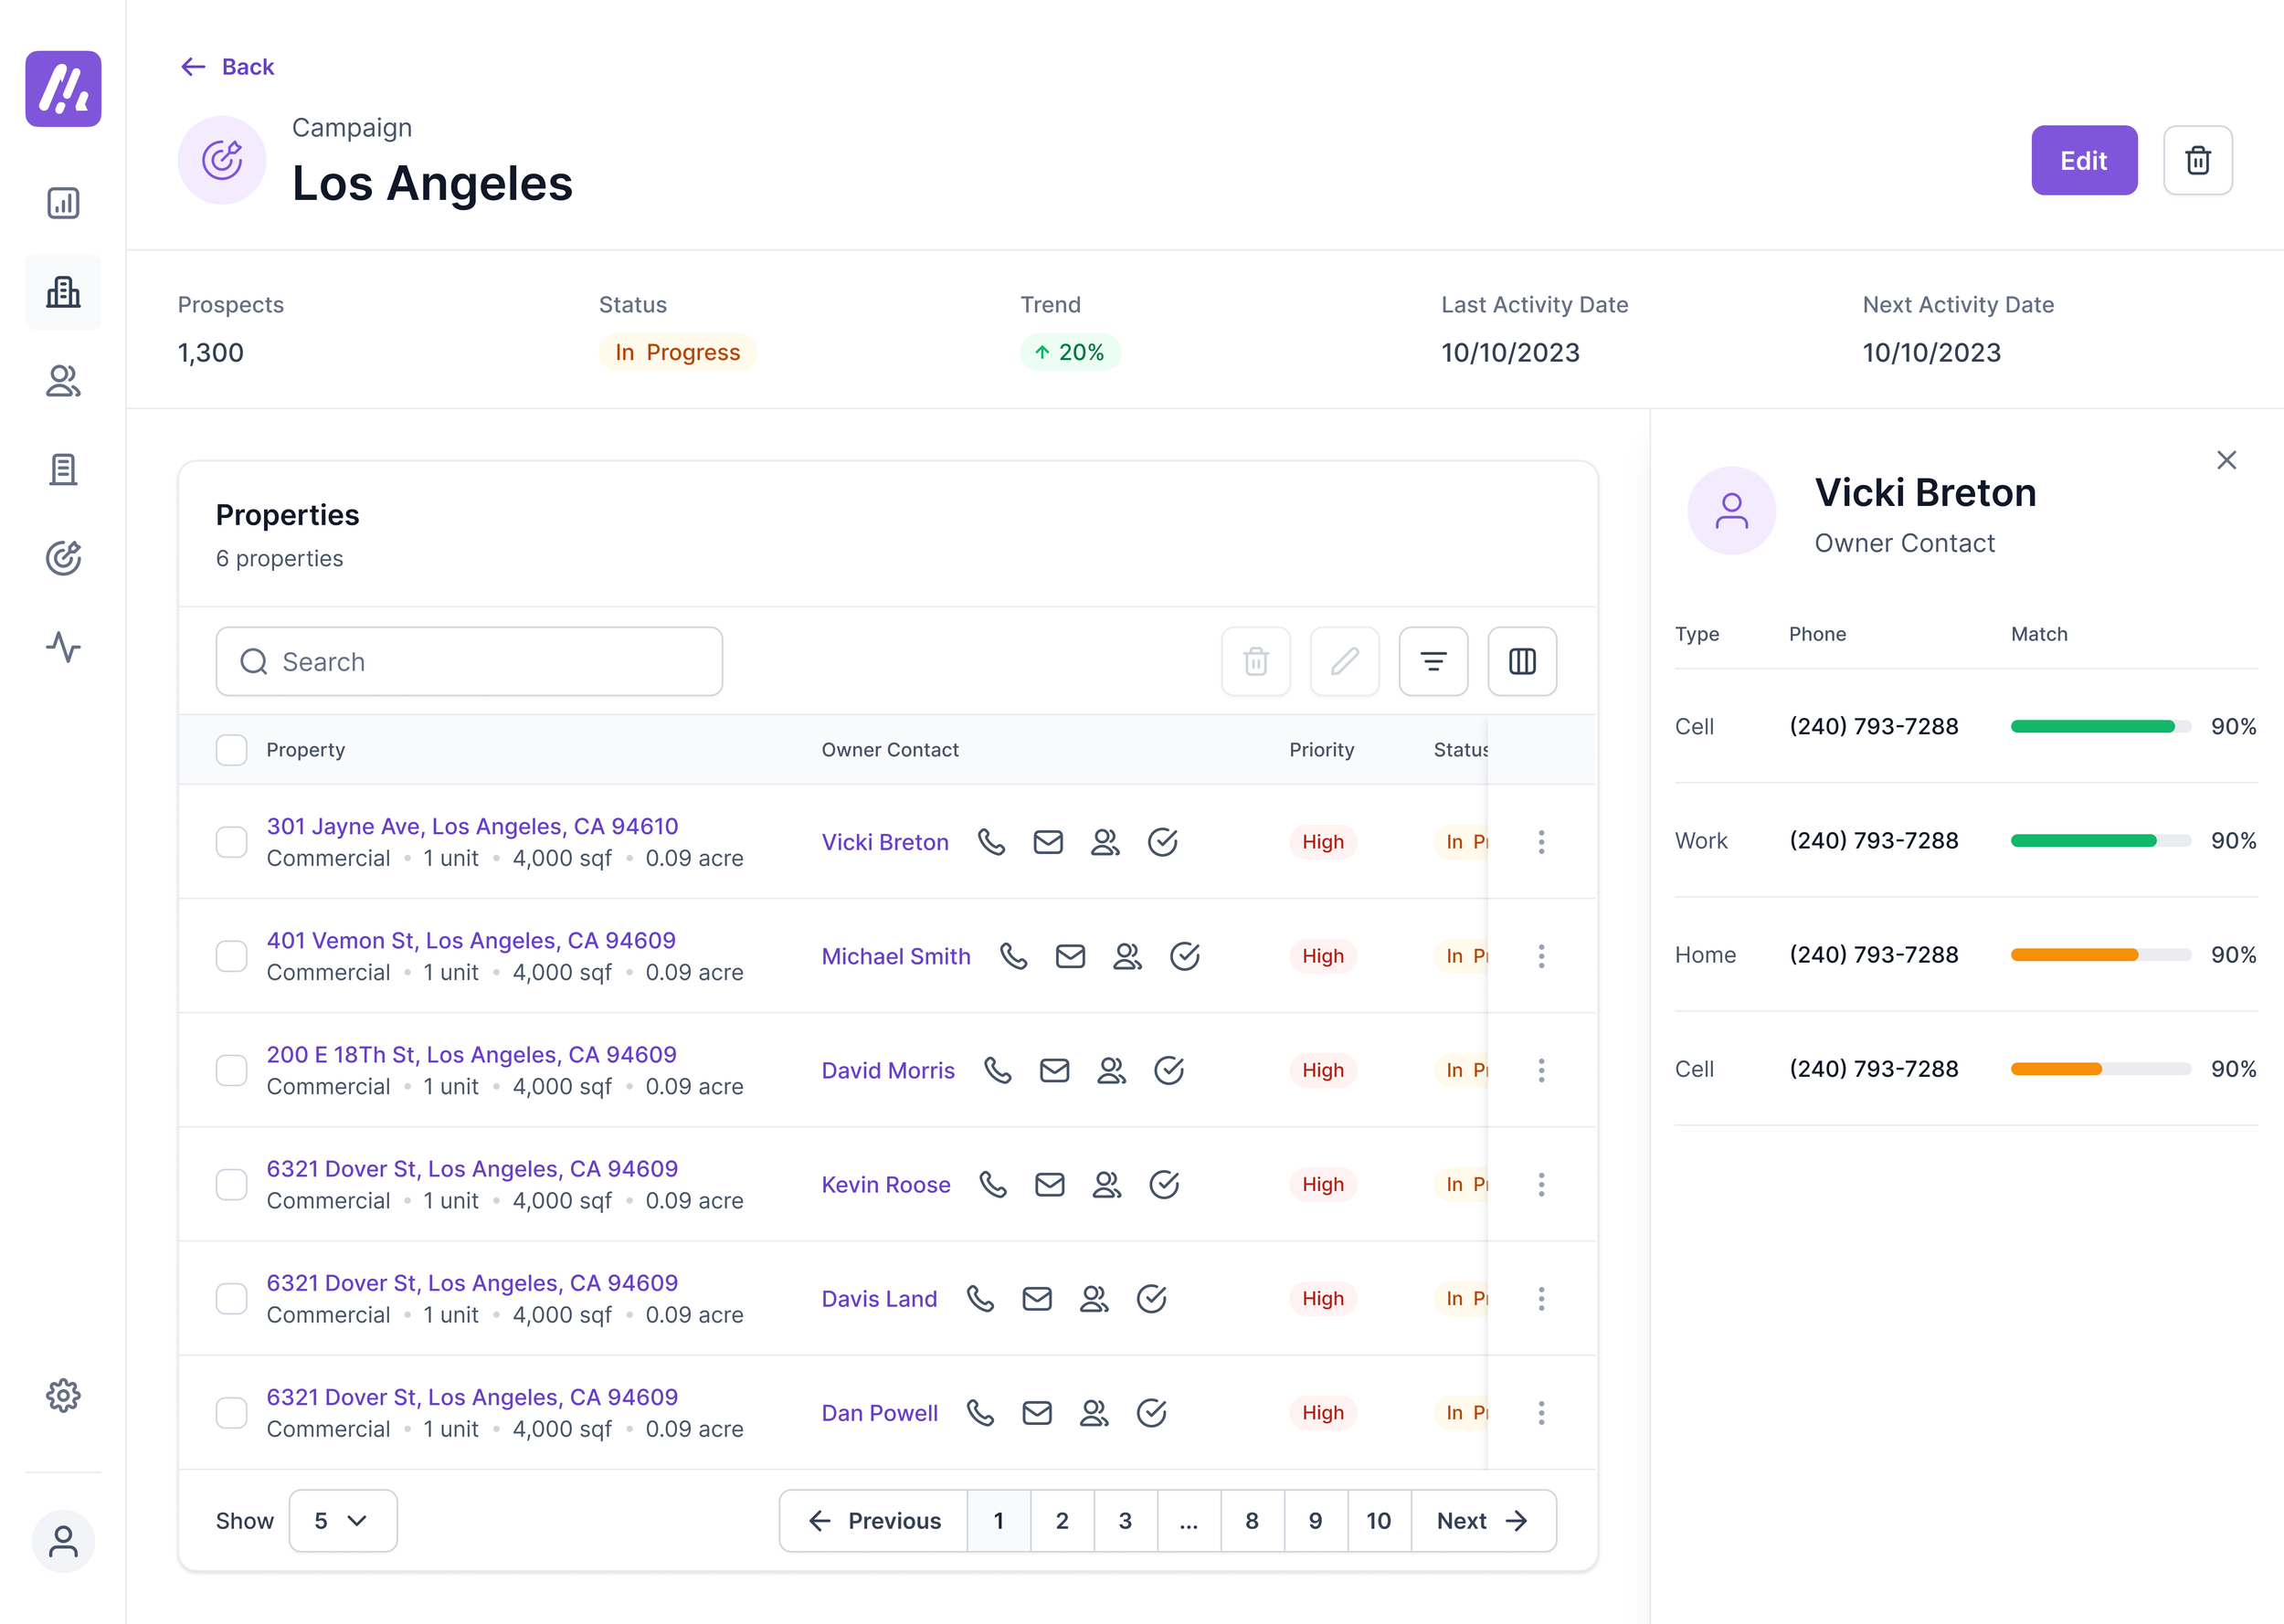The width and height of the screenshot is (2284, 1624).
Task: Check the 301 Jayne Ave property checkbox
Action: pos(231,842)
